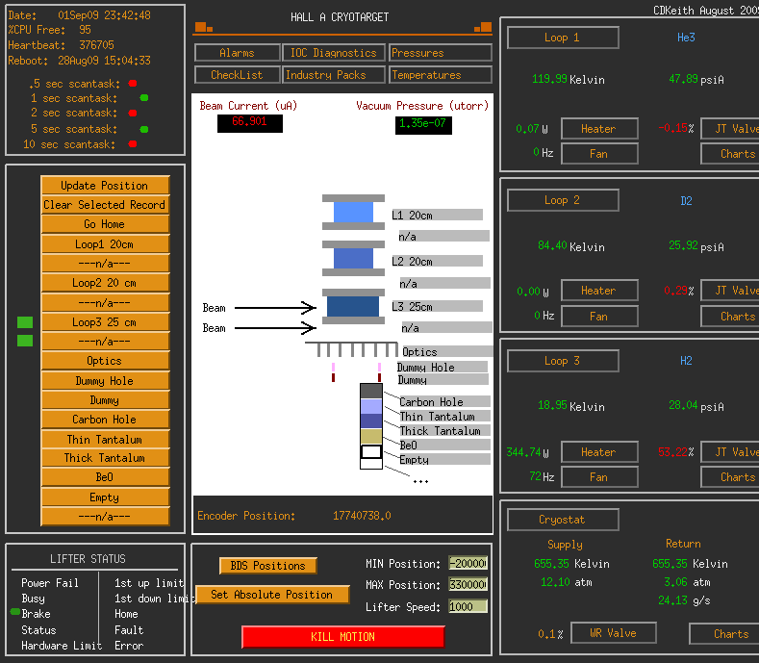
Task: Click Update Position button
Action: (105, 186)
